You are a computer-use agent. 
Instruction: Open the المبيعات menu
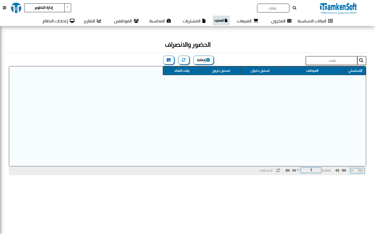pyautogui.click(x=247, y=21)
